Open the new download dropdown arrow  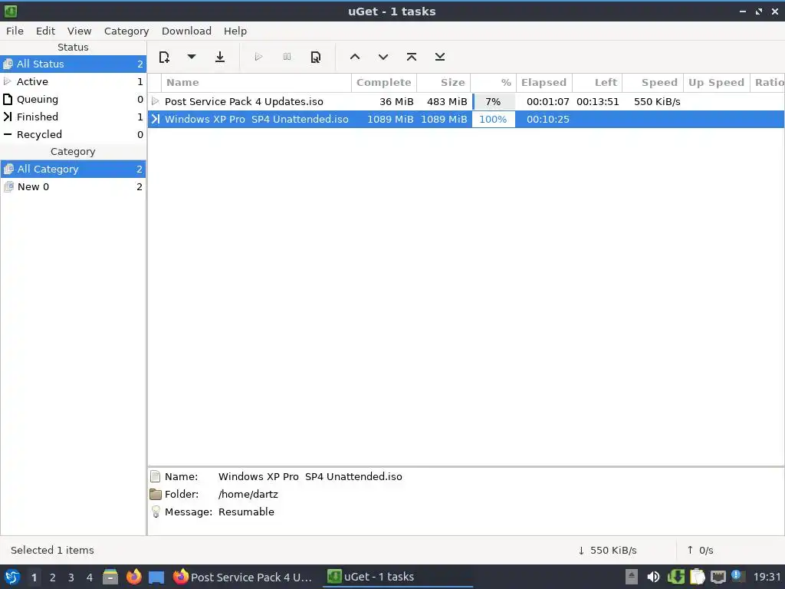191,57
